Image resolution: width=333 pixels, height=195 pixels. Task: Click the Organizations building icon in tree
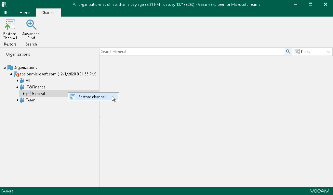pyautogui.click(x=10, y=68)
